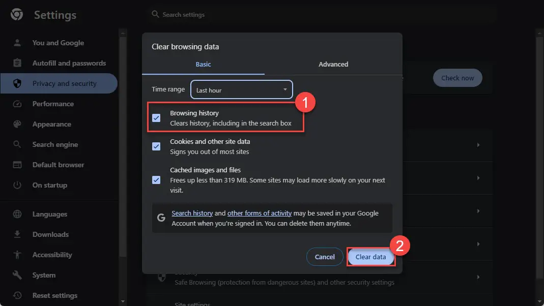The width and height of the screenshot is (544, 306).
Task: Open Downloads via its download icon
Action: coord(17,234)
